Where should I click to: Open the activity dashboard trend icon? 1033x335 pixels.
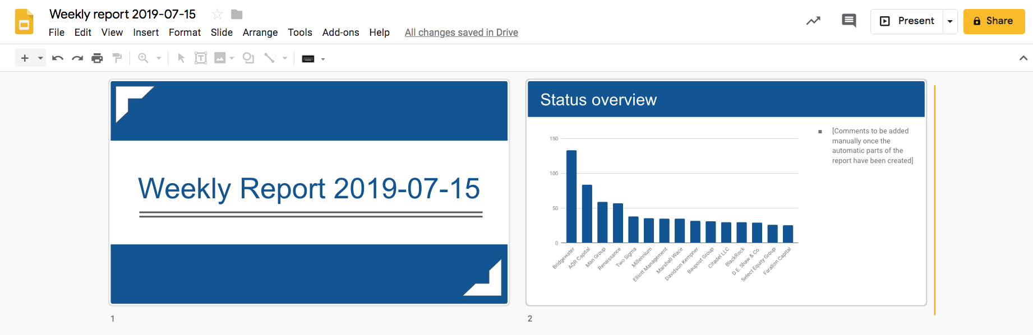coord(813,21)
